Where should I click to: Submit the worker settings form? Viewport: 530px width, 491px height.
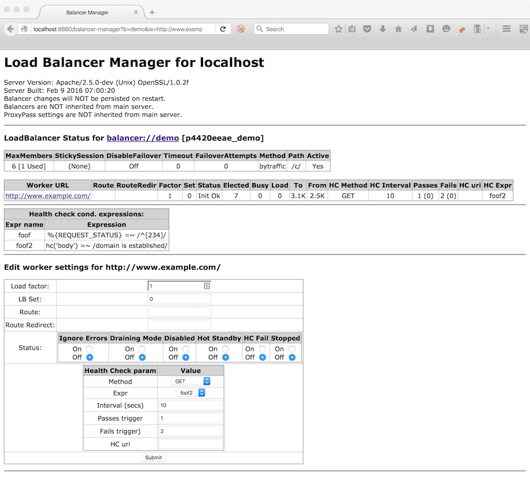153,457
